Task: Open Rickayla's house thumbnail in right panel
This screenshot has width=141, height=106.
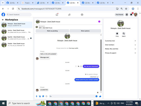Action: click(121, 23)
